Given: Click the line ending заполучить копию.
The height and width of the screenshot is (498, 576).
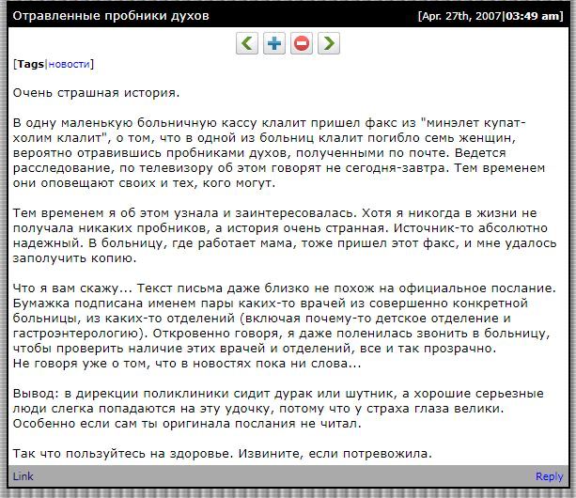Looking at the screenshot, I should (74, 258).
